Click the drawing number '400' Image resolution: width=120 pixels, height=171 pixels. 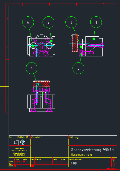point(74,163)
